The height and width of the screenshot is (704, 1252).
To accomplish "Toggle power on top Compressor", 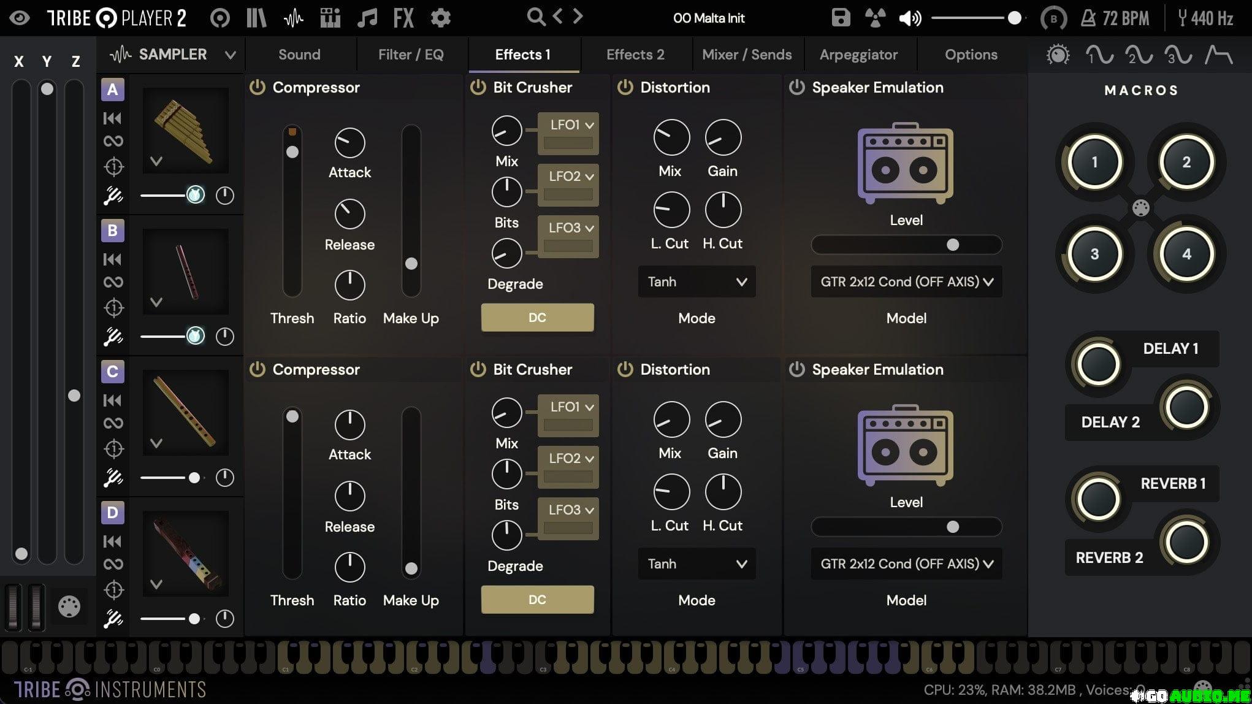I will tap(258, 88).
